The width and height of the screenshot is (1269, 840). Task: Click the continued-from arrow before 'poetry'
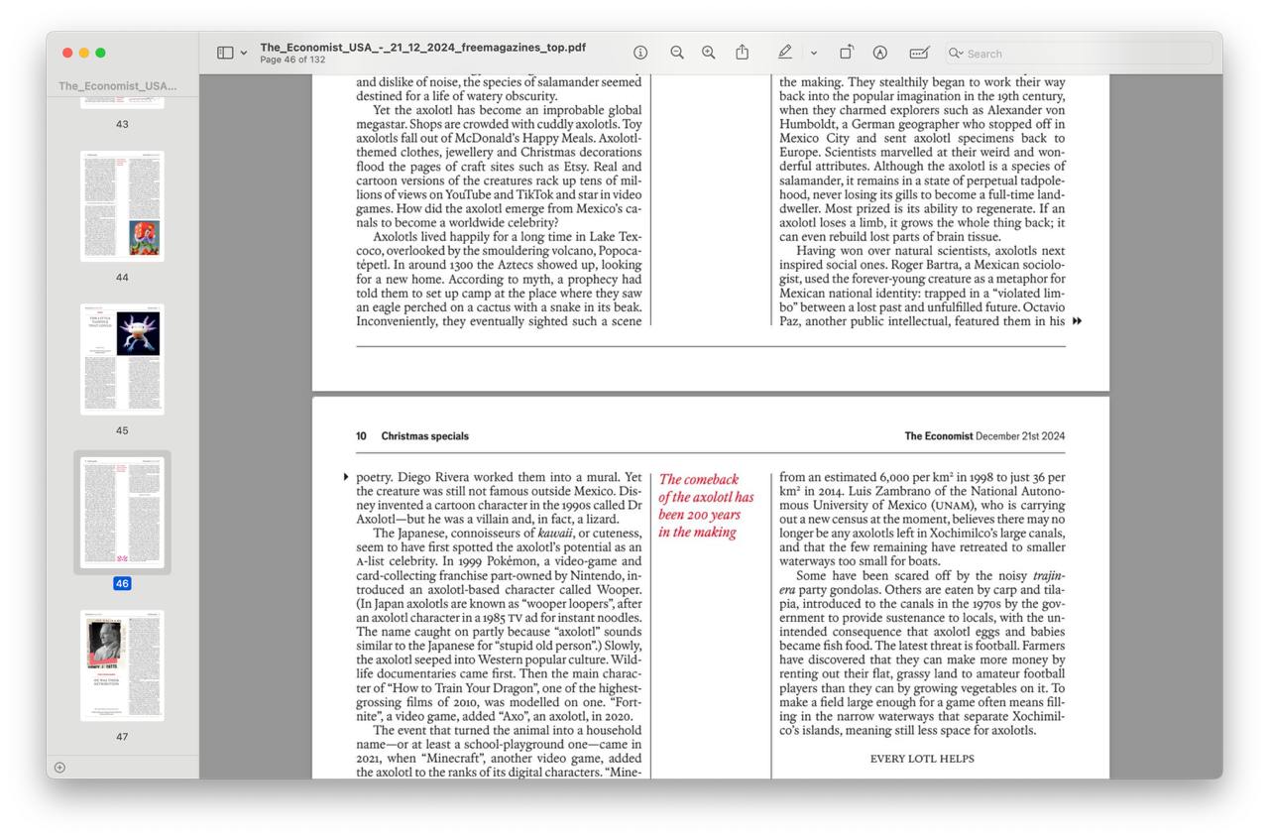[345, 477]
